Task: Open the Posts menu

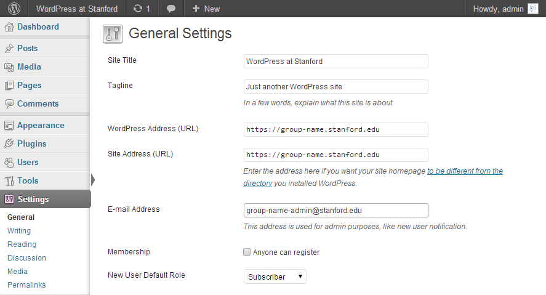Action: [x=28, y=49]
